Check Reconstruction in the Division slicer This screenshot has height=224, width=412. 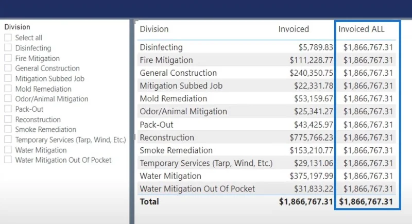(x=8, y=119)
